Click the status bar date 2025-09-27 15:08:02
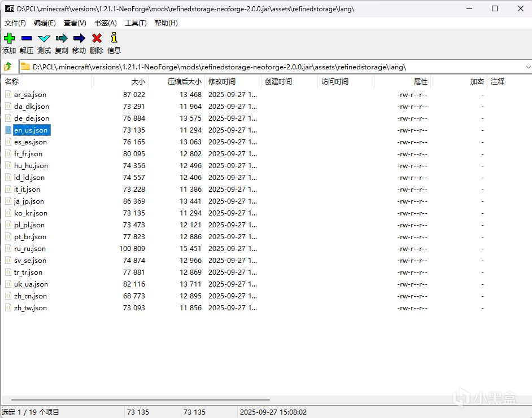 click(273, 412)
